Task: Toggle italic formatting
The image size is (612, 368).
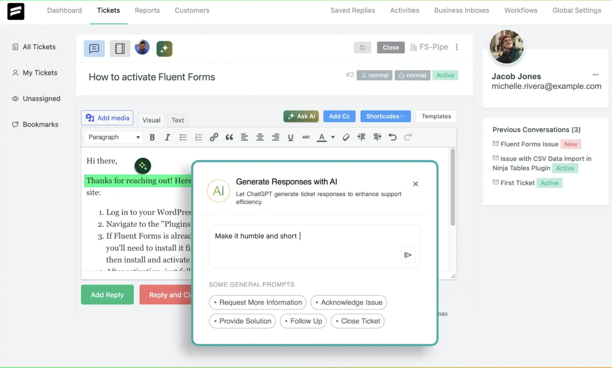Action: coord(167,137)
